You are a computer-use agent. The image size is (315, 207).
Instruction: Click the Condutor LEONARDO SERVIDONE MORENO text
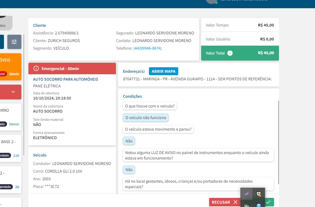click(x=72, y=164)
